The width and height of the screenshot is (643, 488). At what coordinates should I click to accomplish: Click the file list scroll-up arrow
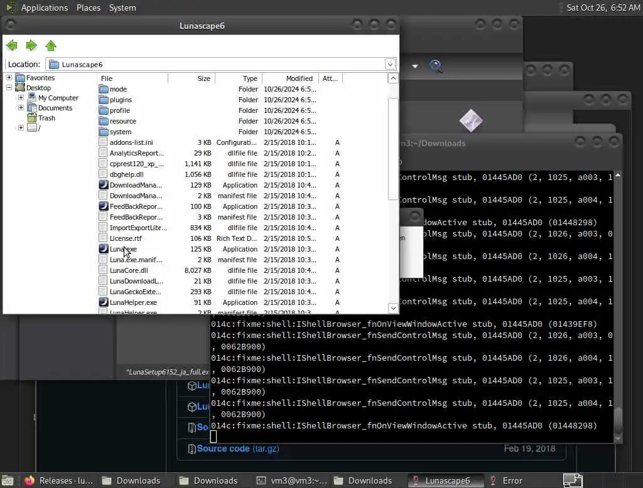pos(393,78)
